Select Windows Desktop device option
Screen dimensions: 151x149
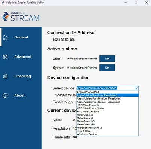[x=108, y=134]
